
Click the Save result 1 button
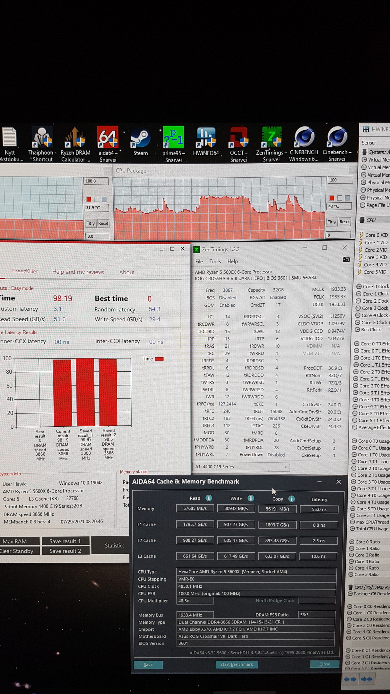click(x=65, y=541)
